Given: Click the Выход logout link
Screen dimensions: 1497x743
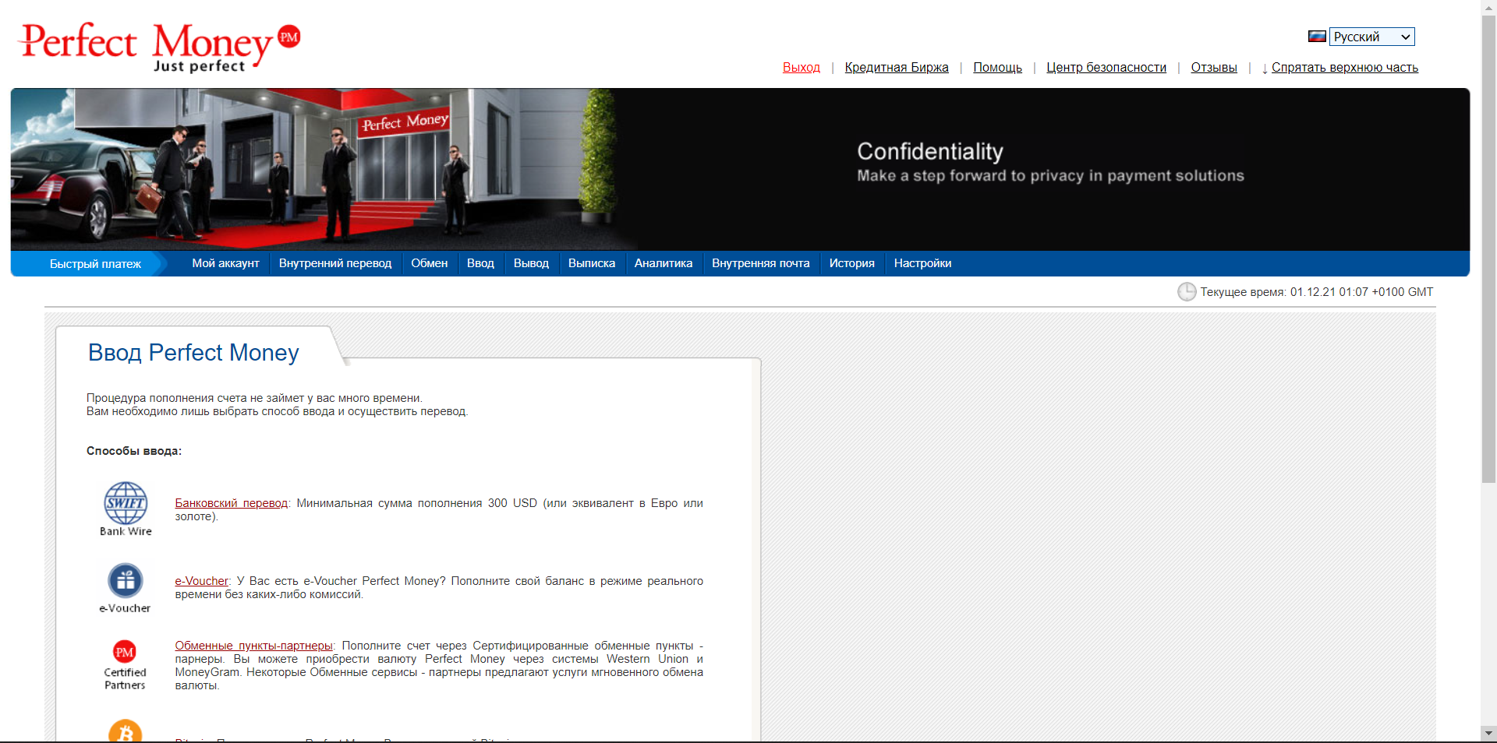Looking at the screenshot, I should [x=802, y=68].
